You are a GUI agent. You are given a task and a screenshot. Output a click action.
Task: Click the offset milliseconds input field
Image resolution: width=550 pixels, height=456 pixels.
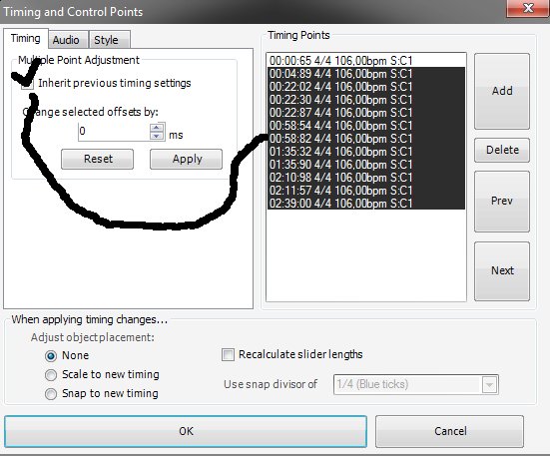point(114,132)
